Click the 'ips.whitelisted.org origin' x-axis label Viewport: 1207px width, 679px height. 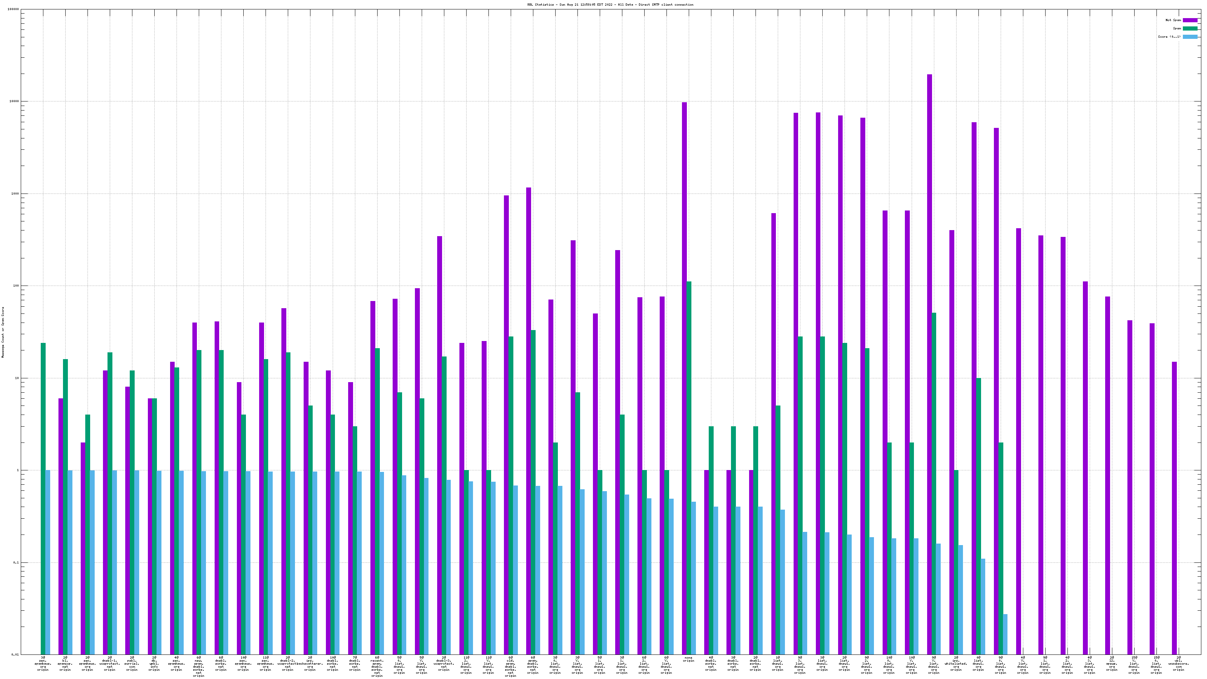point(956,664)
